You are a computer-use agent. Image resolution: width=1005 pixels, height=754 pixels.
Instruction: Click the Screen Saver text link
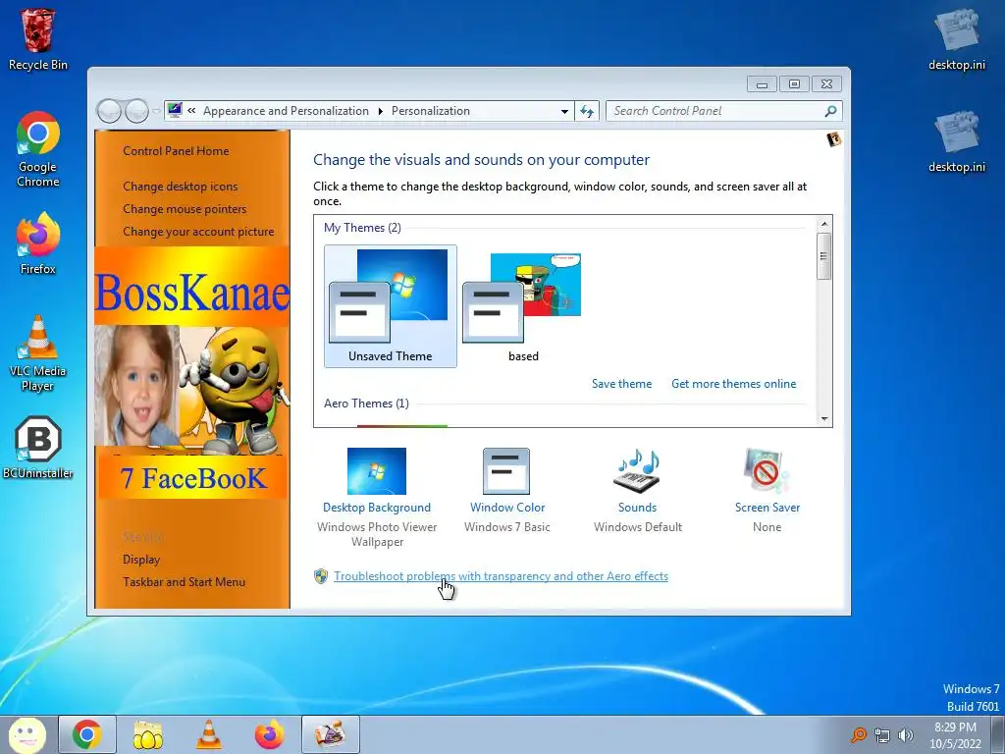pyautogui.click(x=767, y=508)
